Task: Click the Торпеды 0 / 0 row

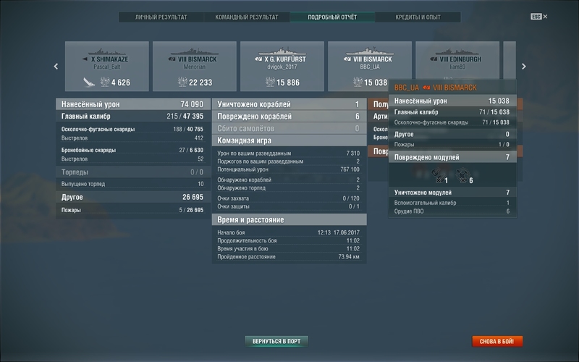Action: [x=133, y=172]
